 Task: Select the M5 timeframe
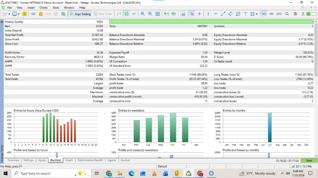271,14
